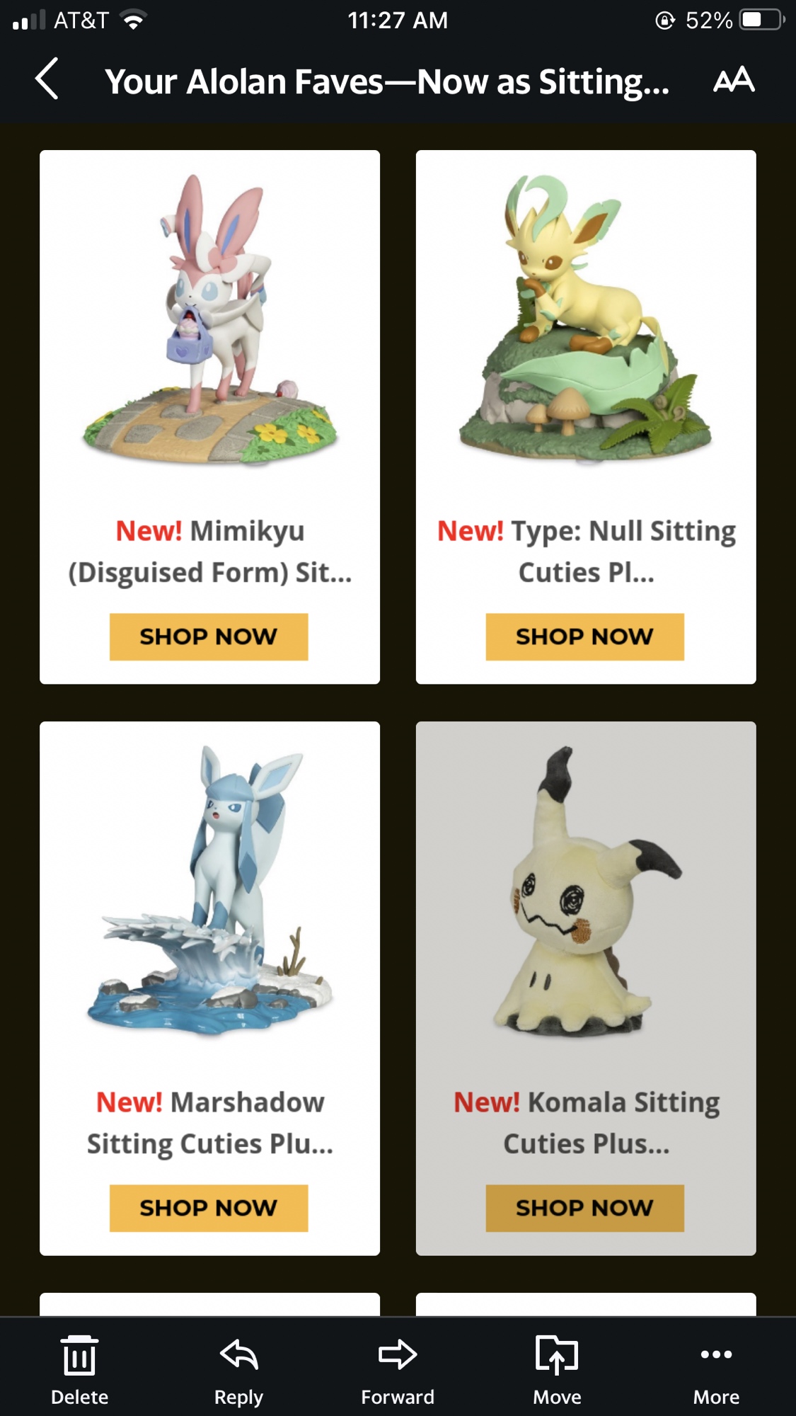Go back using the left arrow
796x1416 pixels.
pyautogui.click(x=47, y=79)
